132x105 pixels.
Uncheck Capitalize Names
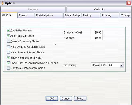coord(8,30)
